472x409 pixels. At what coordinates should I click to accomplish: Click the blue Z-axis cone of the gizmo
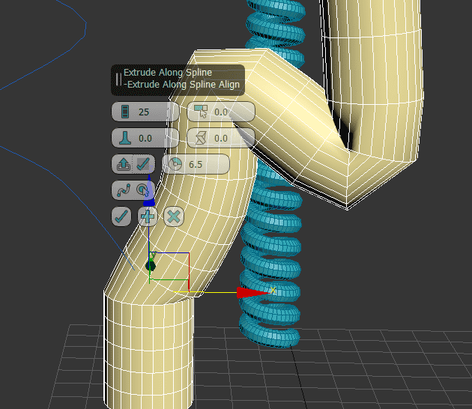(148, 192)
